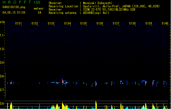Viewport: 171px width, 109px height.
Task: Click the tallest yellow power bar near 0136
Action: tap(96, 105)
